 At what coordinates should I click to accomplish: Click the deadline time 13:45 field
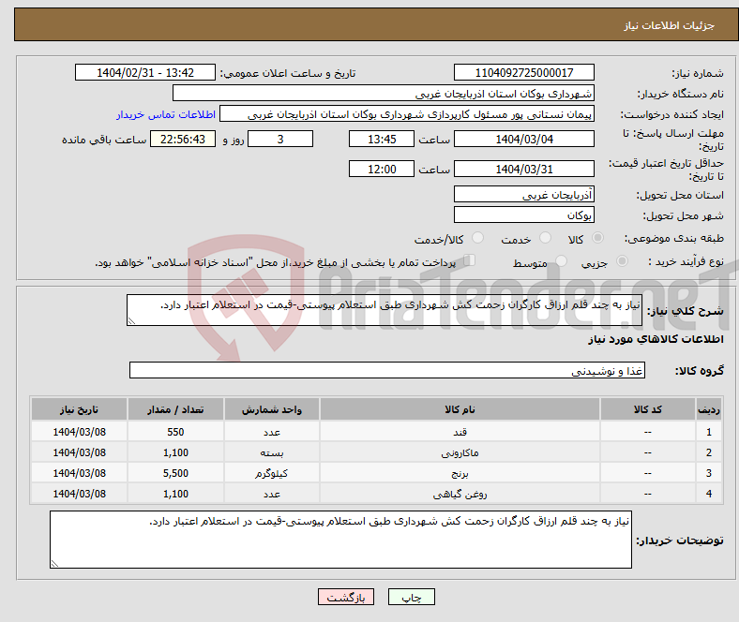pyautogui.click(x=380, y=139)
